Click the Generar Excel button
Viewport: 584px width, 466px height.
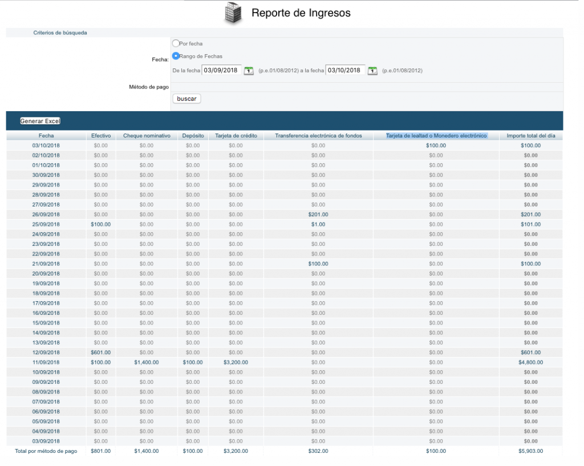tap(40, 121)
